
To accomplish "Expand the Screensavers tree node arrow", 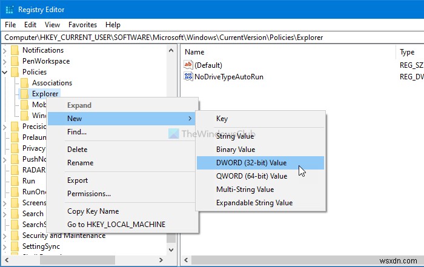I will click(5, 203).
